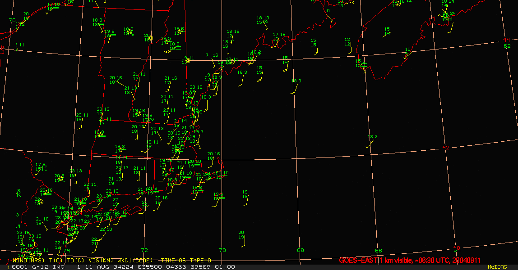Click the red 42 latitude label
The width and height of the screenshot is (518, 270).
(x=446, y=148)
